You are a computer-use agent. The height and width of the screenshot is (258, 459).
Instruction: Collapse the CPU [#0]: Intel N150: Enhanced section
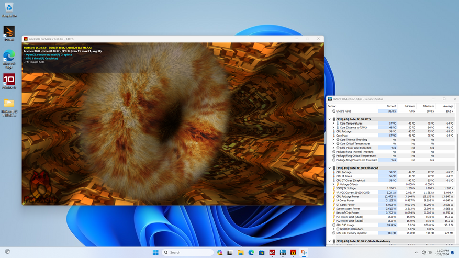330,168
